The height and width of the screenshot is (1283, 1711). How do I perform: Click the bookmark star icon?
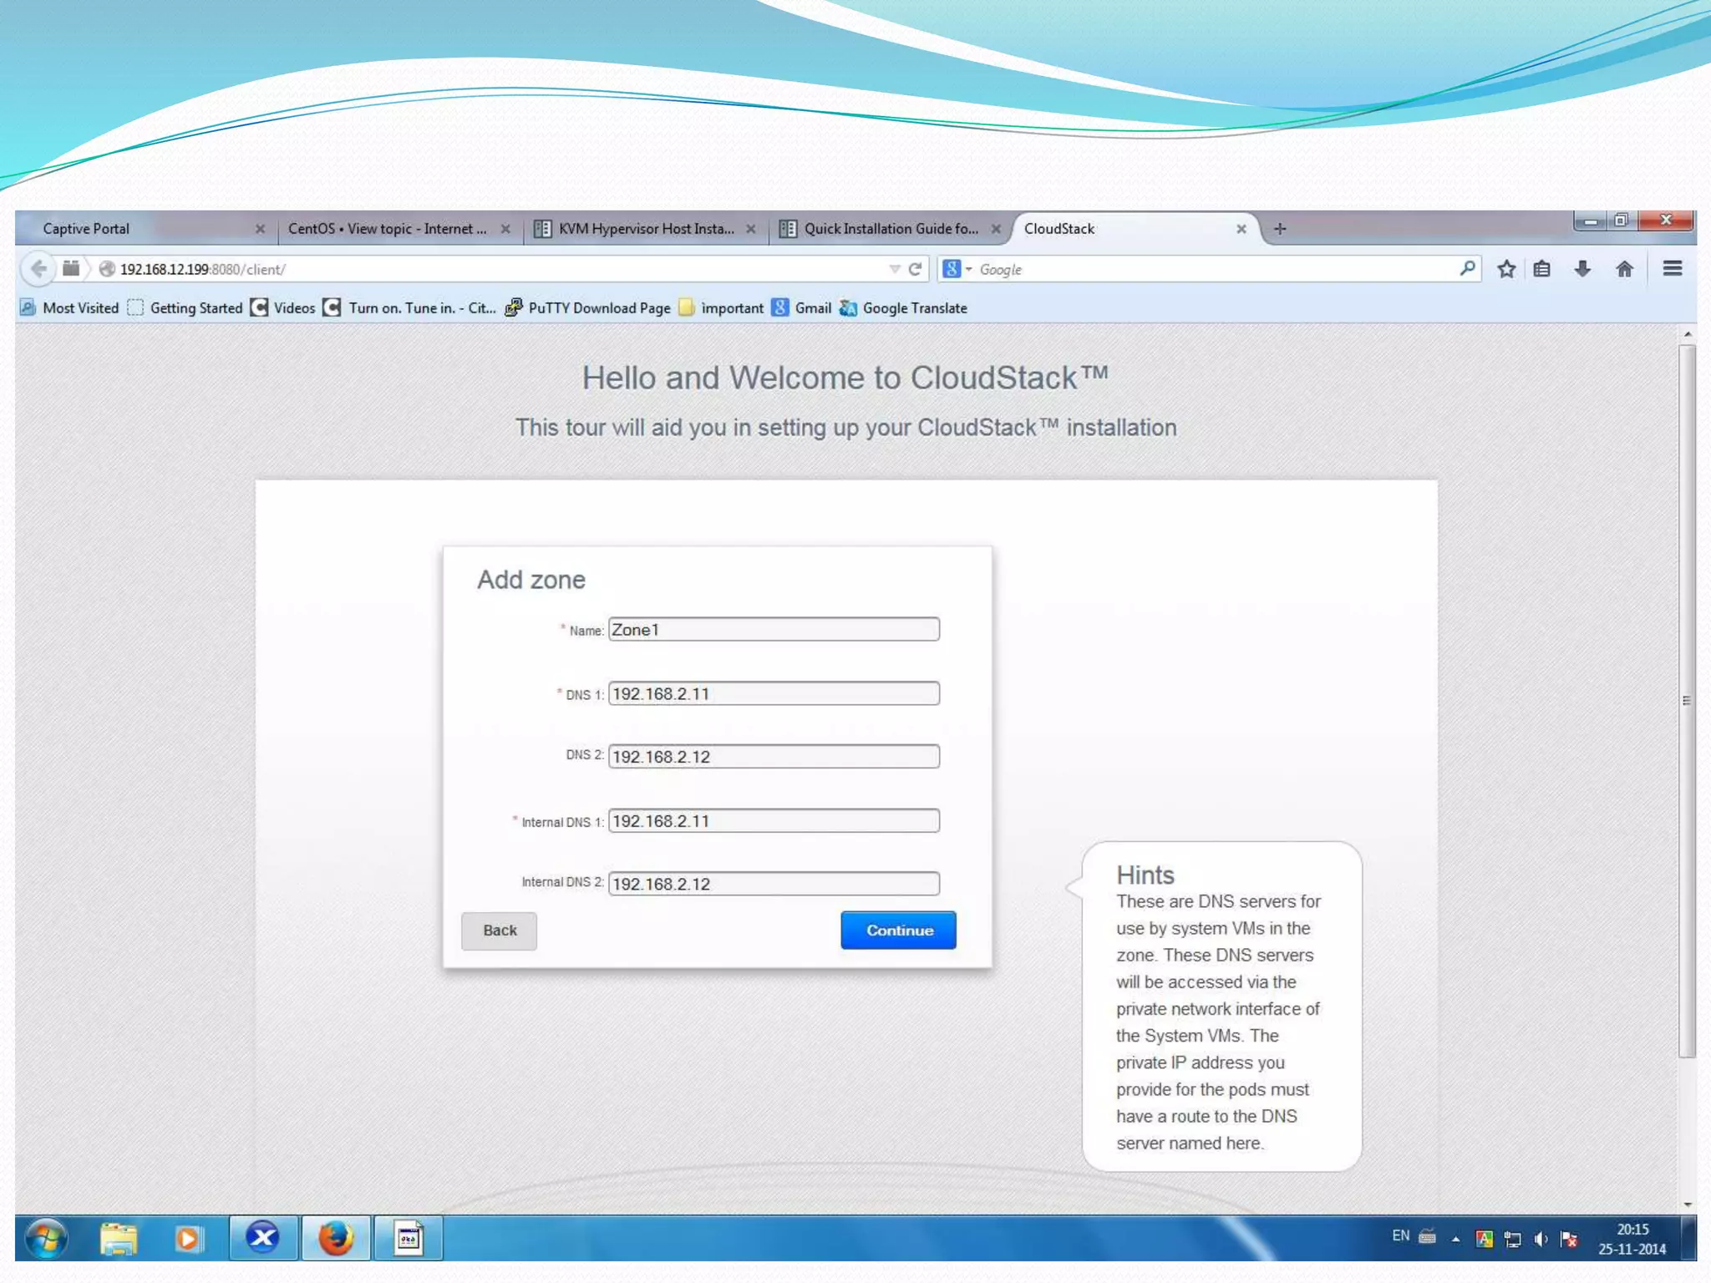click(1506, 269)
